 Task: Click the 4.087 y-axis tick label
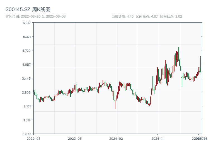[x=27, y=65]
